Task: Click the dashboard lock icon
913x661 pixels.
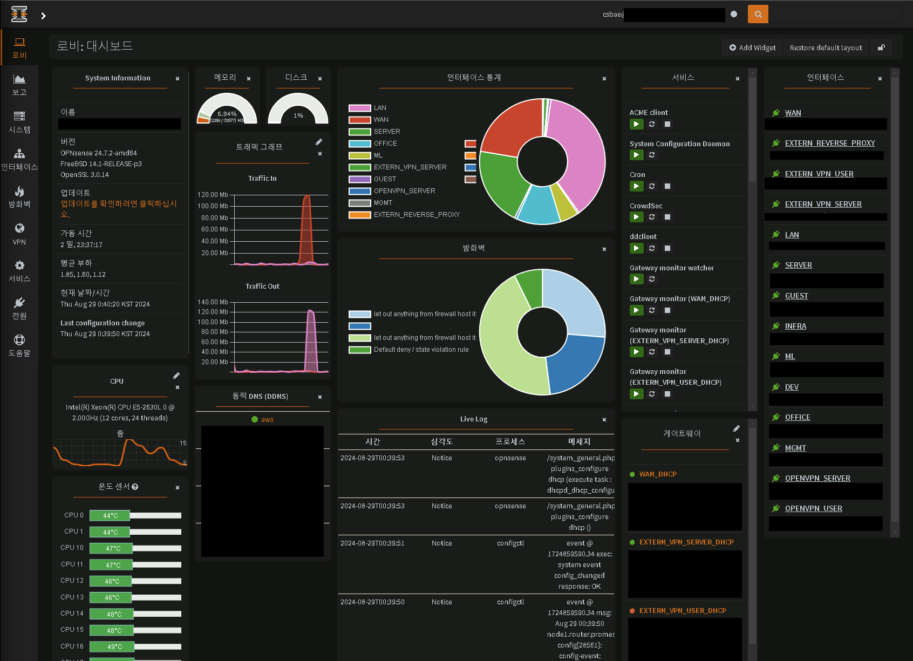Action: coord(881,47)
